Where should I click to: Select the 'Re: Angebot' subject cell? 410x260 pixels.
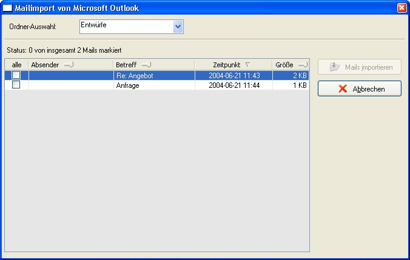click(154, 76)
